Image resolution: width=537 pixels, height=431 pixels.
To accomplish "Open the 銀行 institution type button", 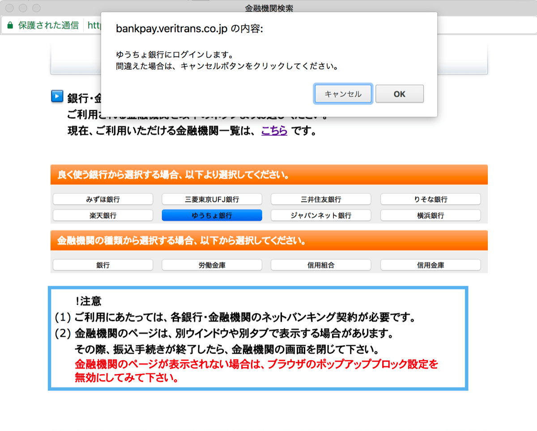I will (x=103, y=265).
